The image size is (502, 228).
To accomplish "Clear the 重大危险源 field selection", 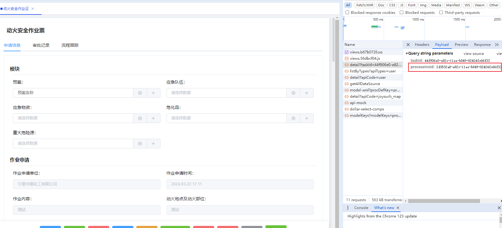I will [x=140, y=144].
